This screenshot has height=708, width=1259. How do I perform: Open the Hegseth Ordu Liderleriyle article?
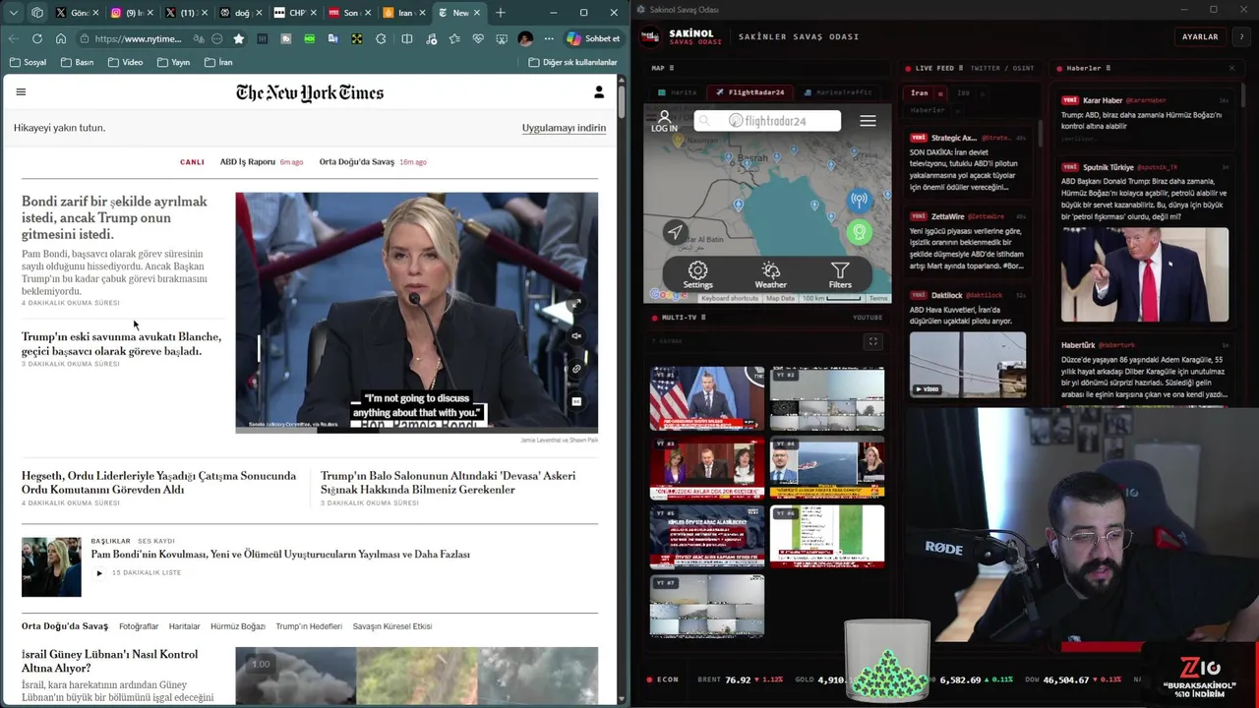coord(158,482)
